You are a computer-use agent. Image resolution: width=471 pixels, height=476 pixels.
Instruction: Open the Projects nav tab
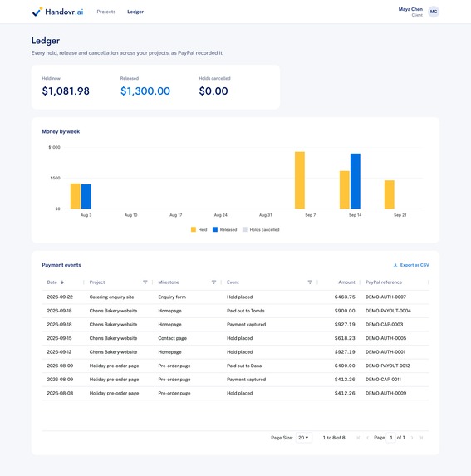106,12
